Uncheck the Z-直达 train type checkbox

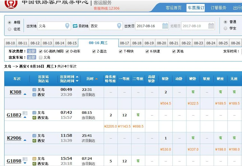(x=94, y=51)
